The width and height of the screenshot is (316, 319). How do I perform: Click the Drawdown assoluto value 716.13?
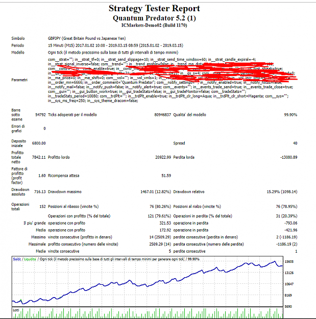[40, 191]
